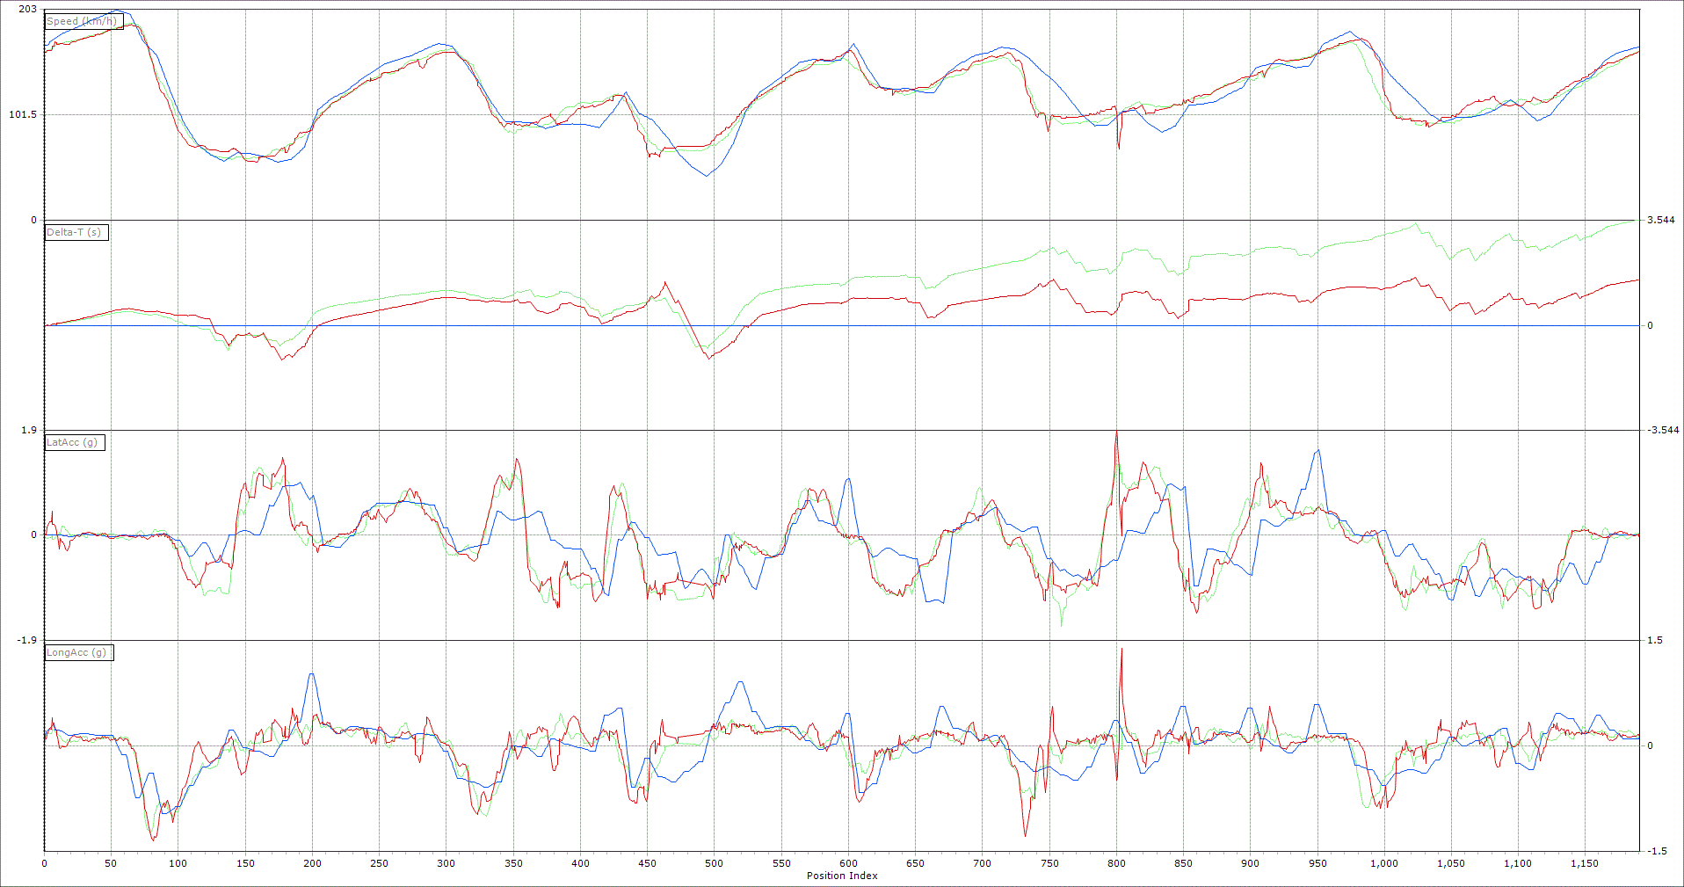Click the 800 tick on the position axis
Image resolution: width=1684 pixels, height=887 pixels.
coord(1116,863)
